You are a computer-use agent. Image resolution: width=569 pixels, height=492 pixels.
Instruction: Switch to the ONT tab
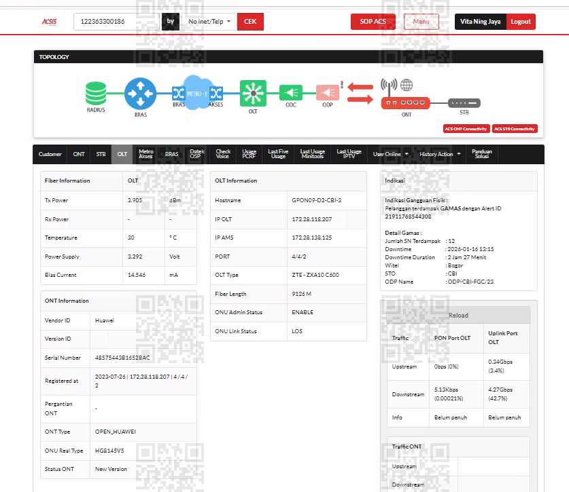(x=79, y=154)
